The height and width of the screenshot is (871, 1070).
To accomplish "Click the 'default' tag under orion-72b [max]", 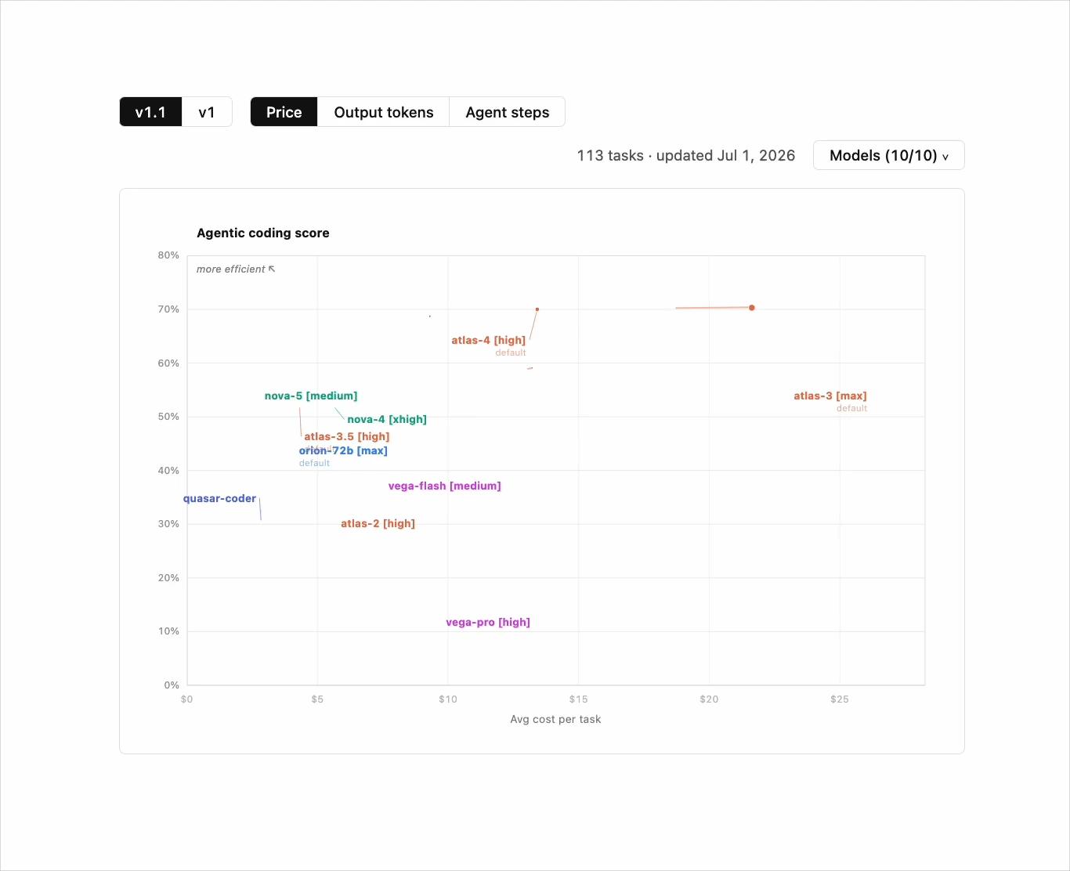I will click(314, 463).
